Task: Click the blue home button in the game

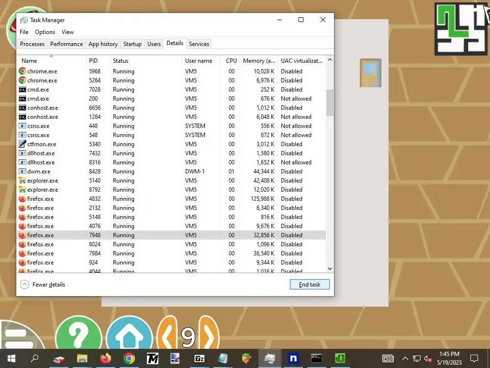Action: tap(129, 333)
